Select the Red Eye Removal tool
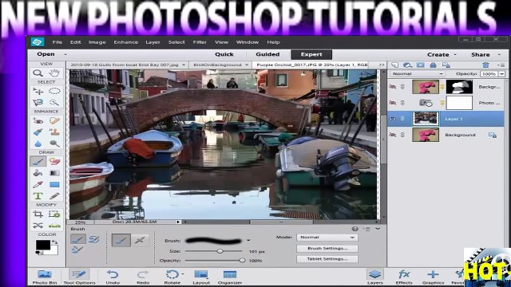Image resolution: width=511 pixels, height=287 pixels. point(38,120)
